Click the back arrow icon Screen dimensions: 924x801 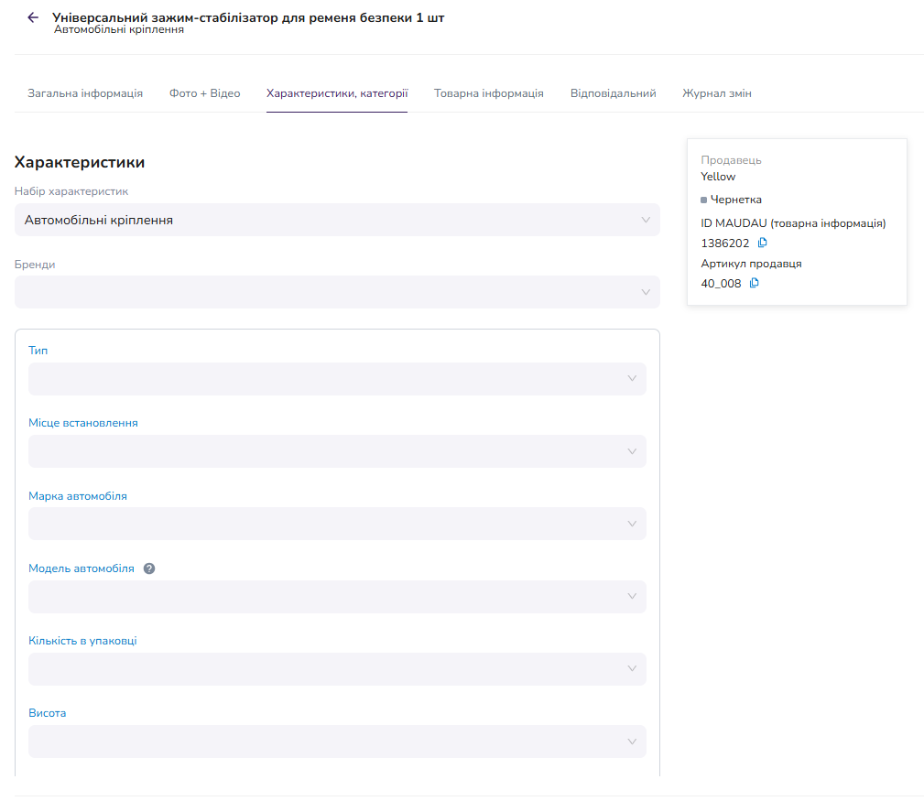click(33, 17)
